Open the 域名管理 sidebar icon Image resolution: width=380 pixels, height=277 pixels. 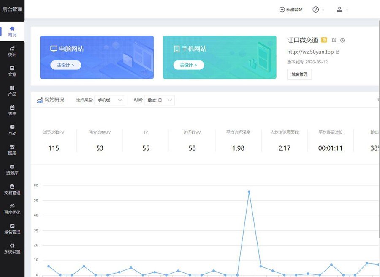[12, 226]
